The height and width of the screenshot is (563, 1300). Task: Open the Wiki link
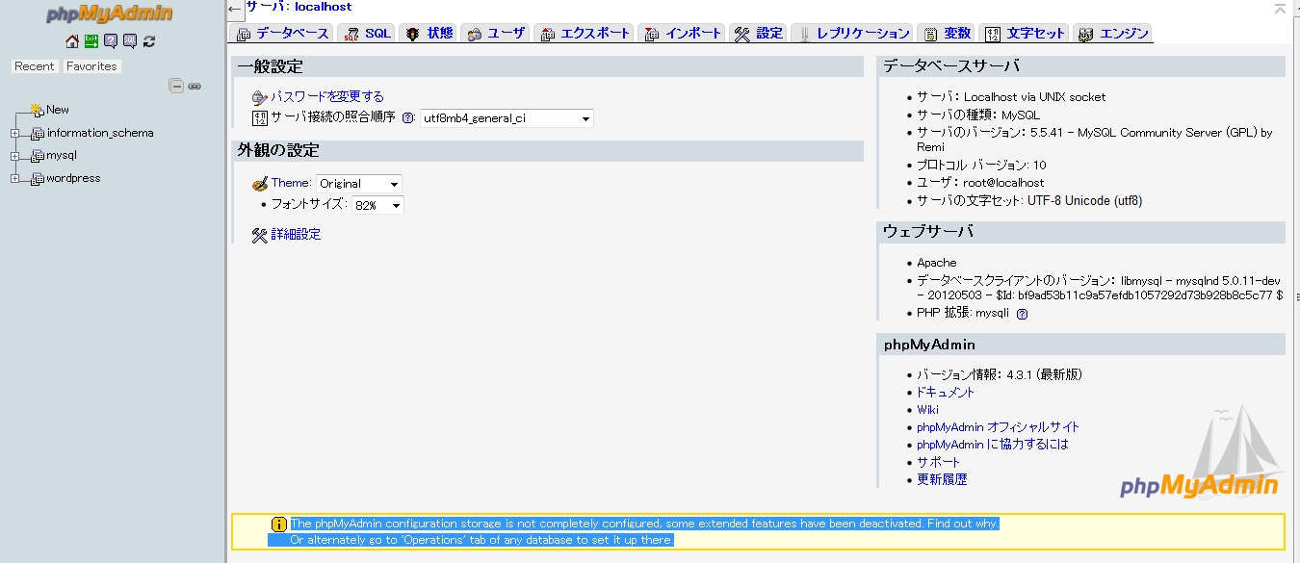[927, 410]
